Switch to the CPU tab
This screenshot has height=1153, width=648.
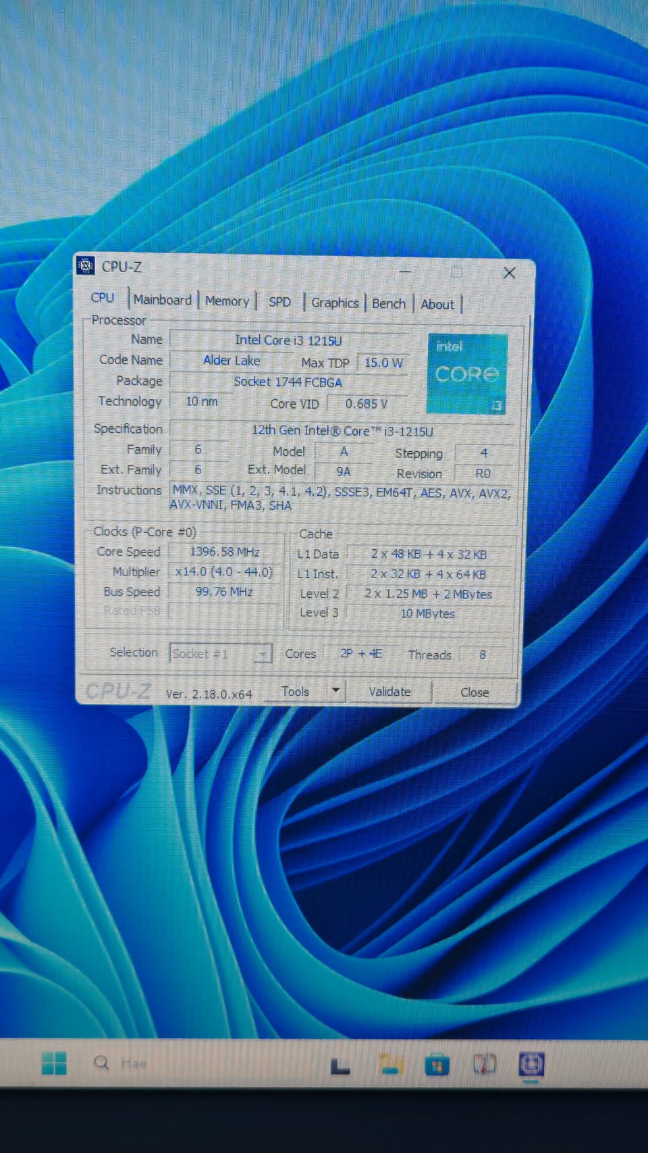(x=103, y=298)
